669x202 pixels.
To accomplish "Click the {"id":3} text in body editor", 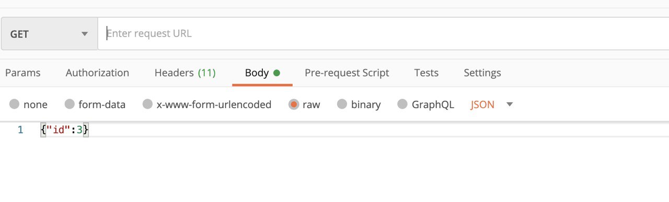I will tap(65, 130).
